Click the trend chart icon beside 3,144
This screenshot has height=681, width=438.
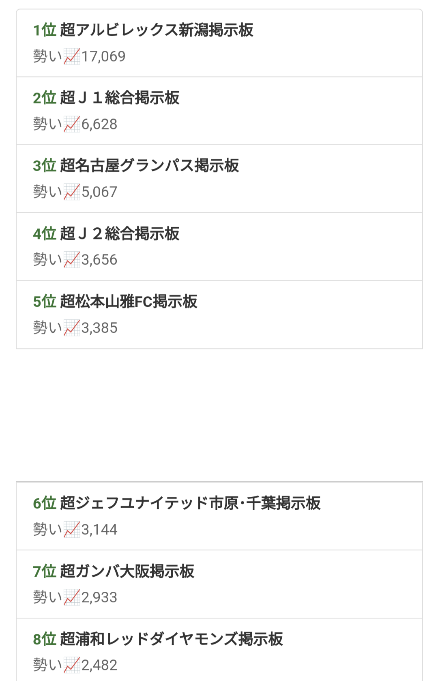72,530
